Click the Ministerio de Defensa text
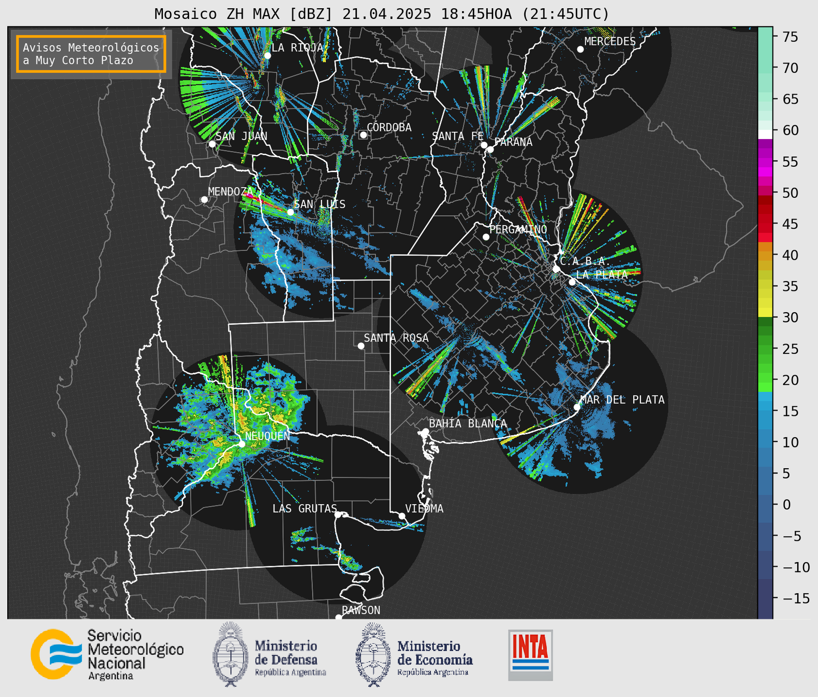Viewport: 818px width, 697px height. (x=290, y=658)
